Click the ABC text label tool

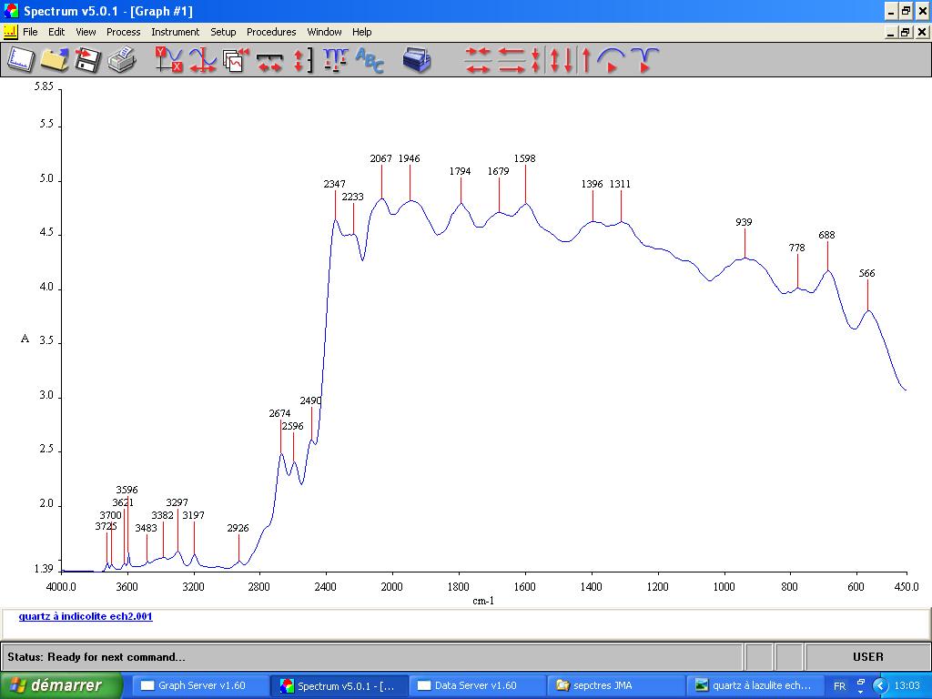[x=370, y=60]
